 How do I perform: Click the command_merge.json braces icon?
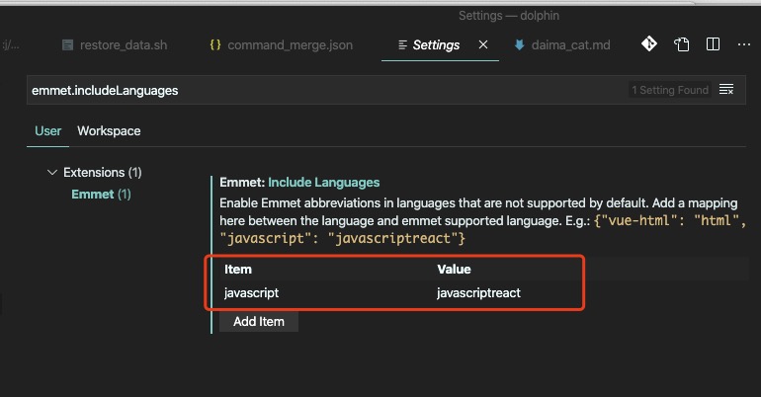(x=215, y=44)
